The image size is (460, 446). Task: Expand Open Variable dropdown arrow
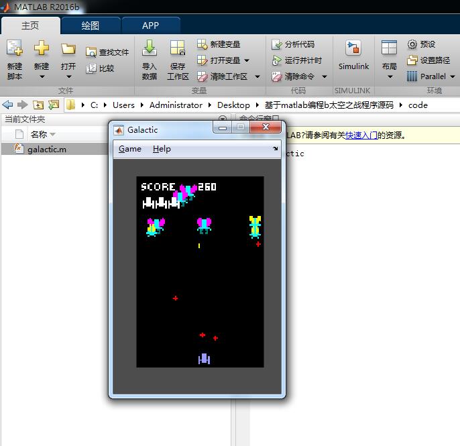pos(247,60)
